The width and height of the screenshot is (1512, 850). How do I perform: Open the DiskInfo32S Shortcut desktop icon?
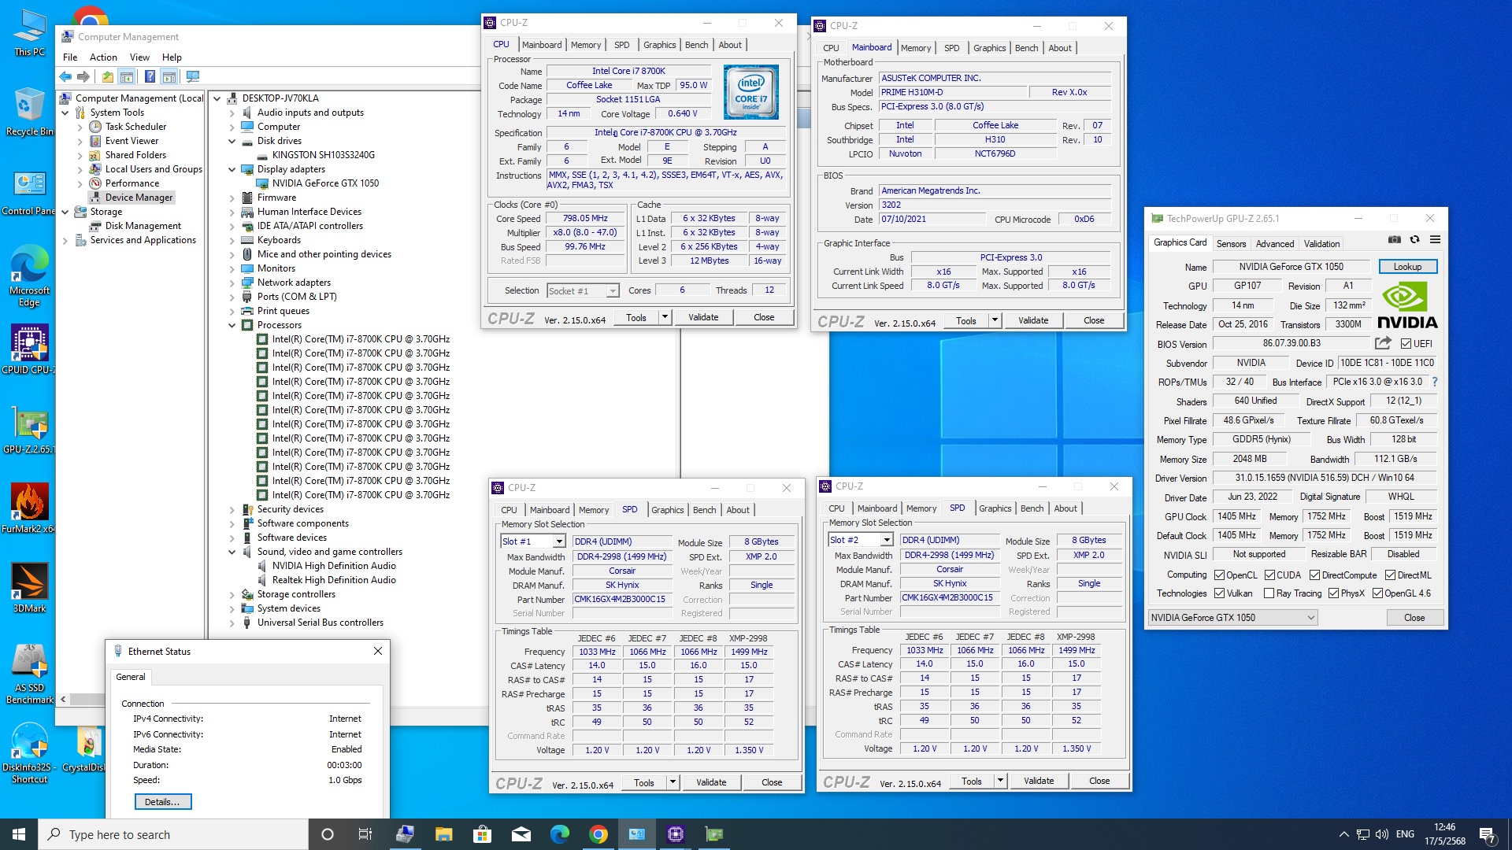(x=29, y=753)
